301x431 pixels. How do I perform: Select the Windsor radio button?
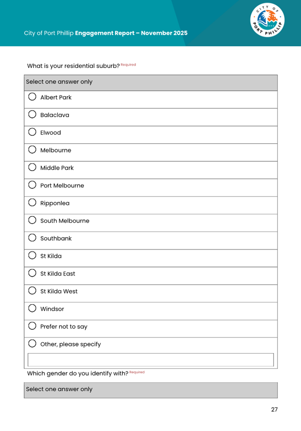pos(33,309)
